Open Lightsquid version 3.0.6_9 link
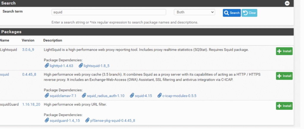Image resolution: width=304 pixels, height=129 pixels. [x=28, y=50]
